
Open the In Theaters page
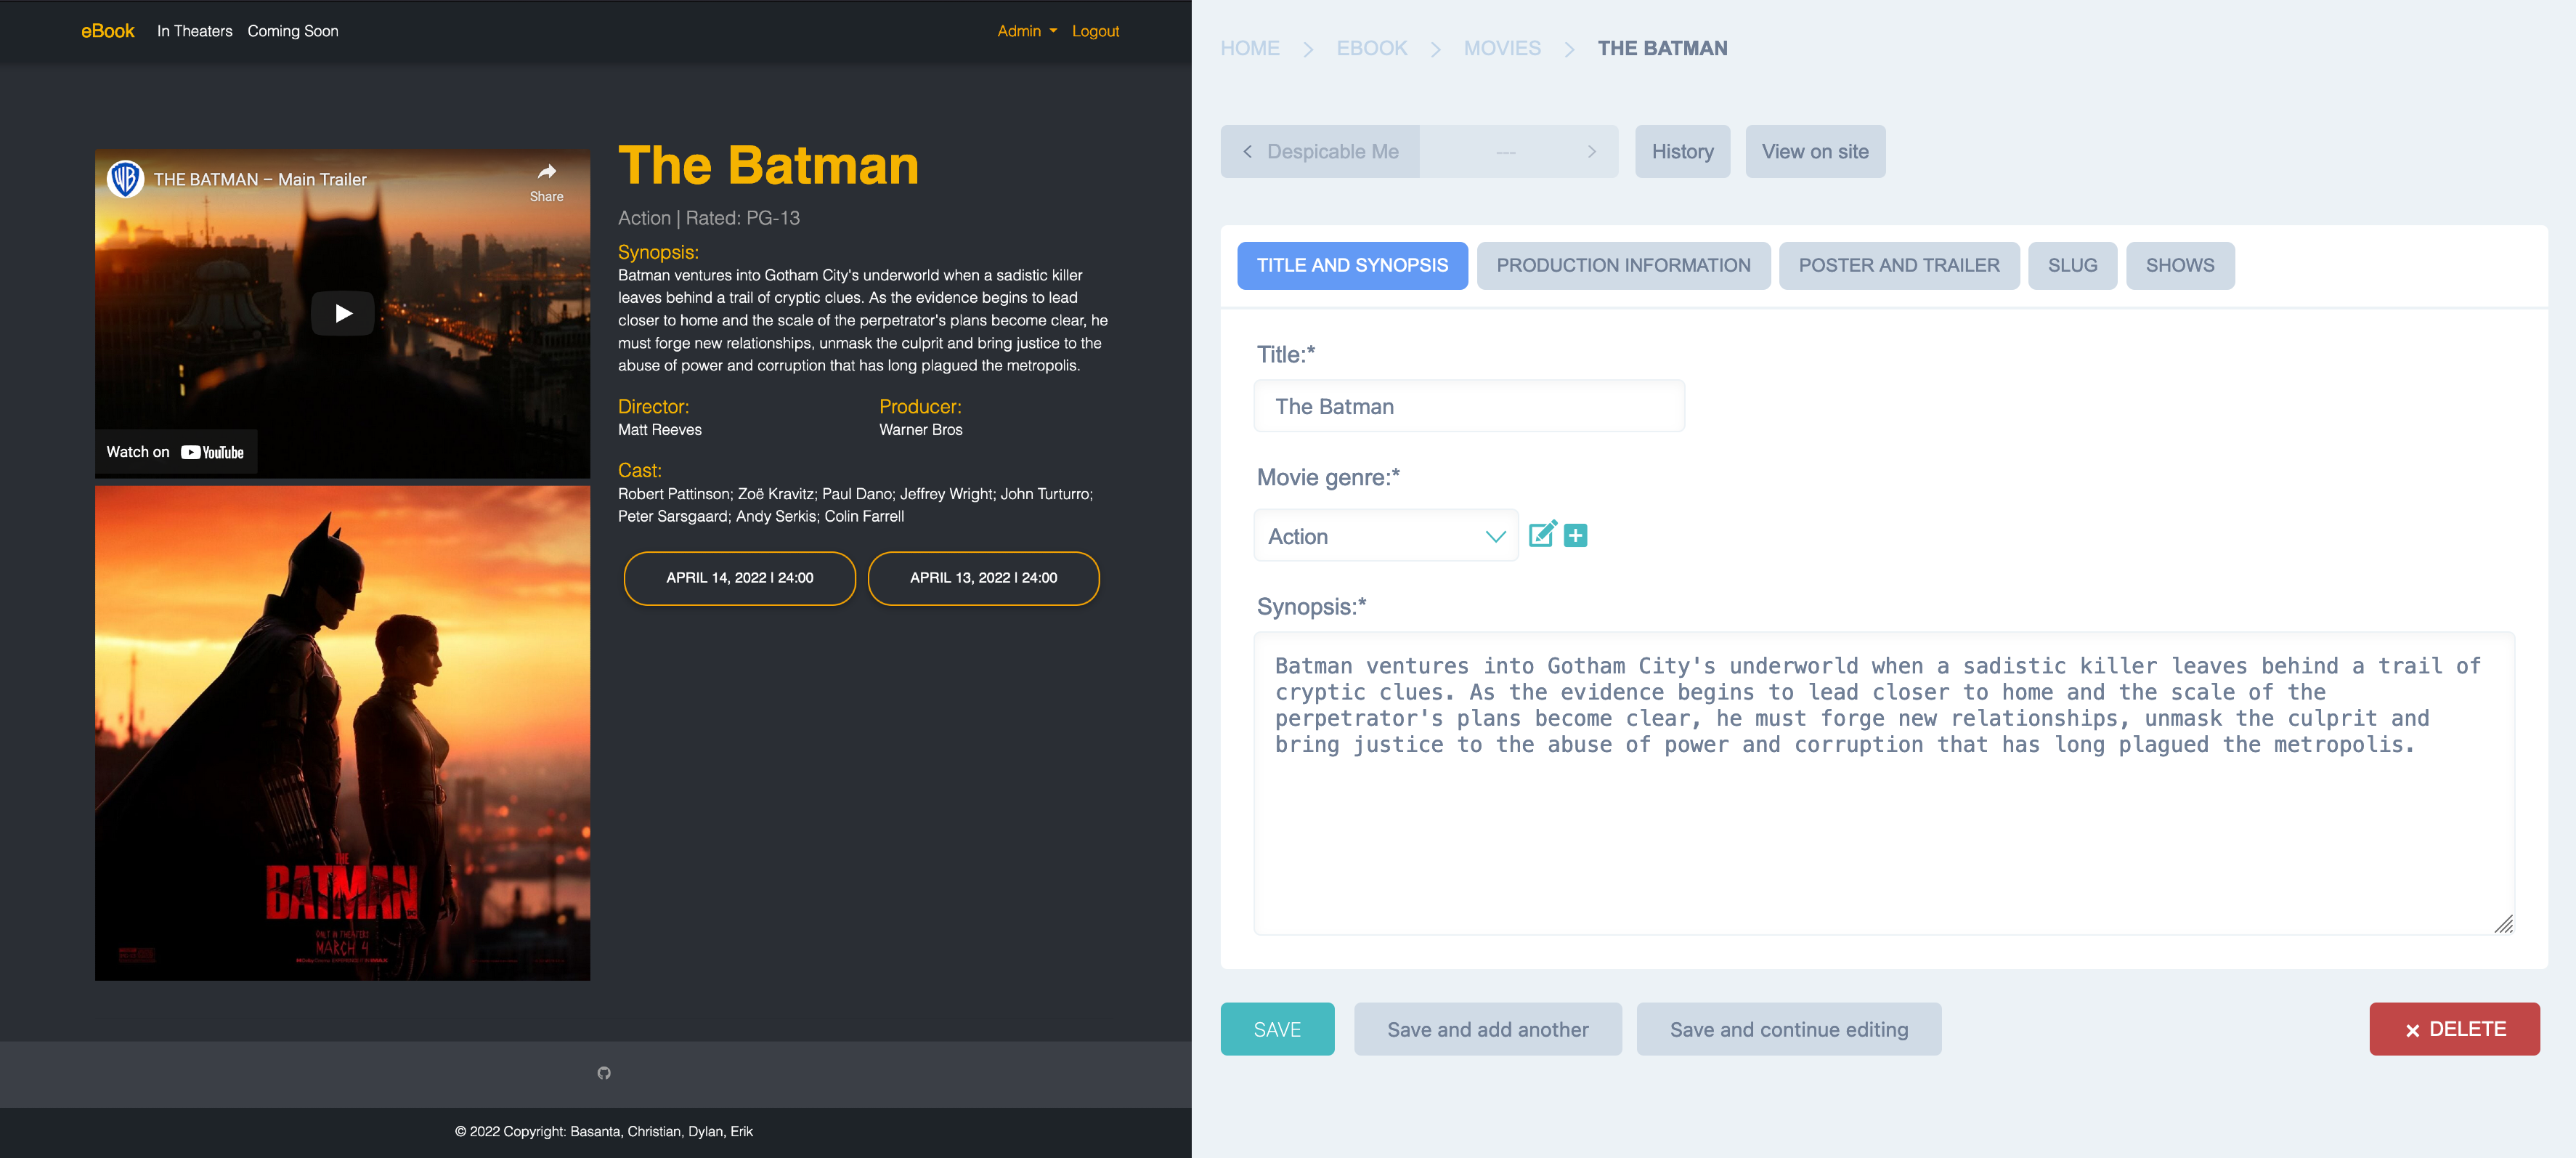coord(194,31)
